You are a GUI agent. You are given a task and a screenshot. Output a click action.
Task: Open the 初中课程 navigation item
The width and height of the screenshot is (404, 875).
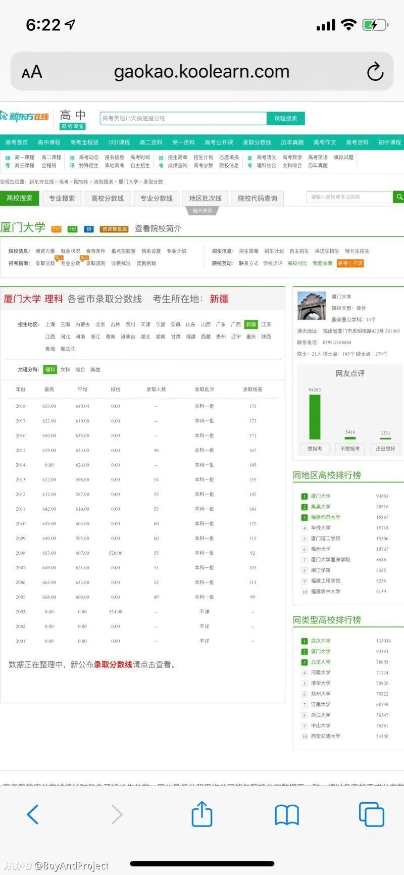(x=390, y=142)
